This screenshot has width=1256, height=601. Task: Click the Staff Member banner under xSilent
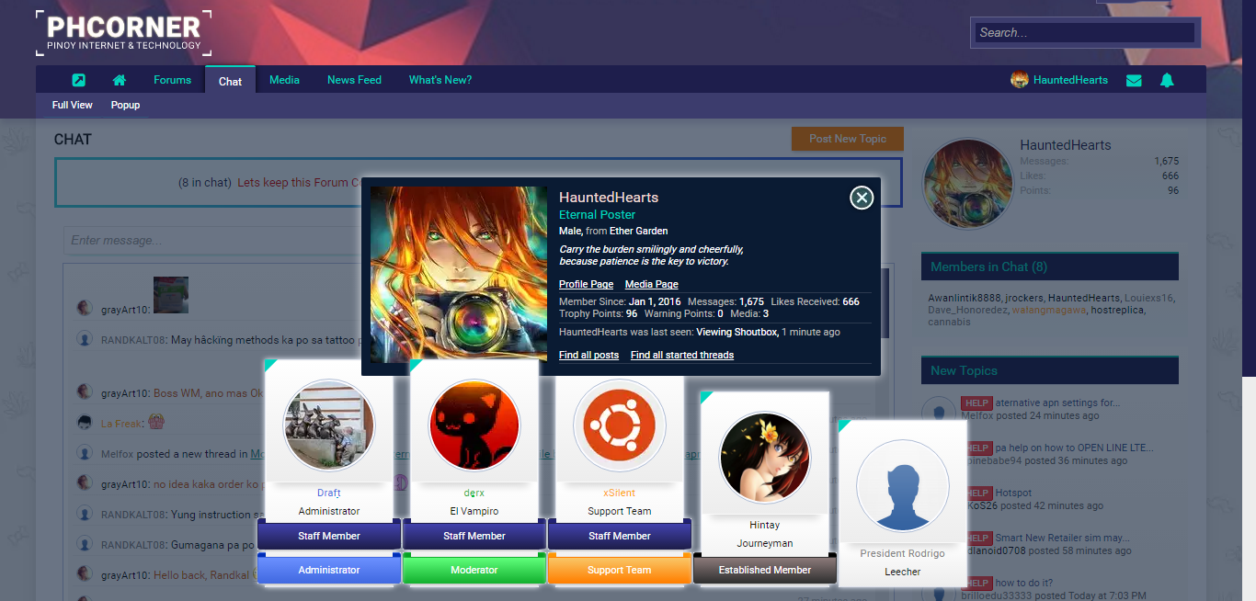[620, 536]
